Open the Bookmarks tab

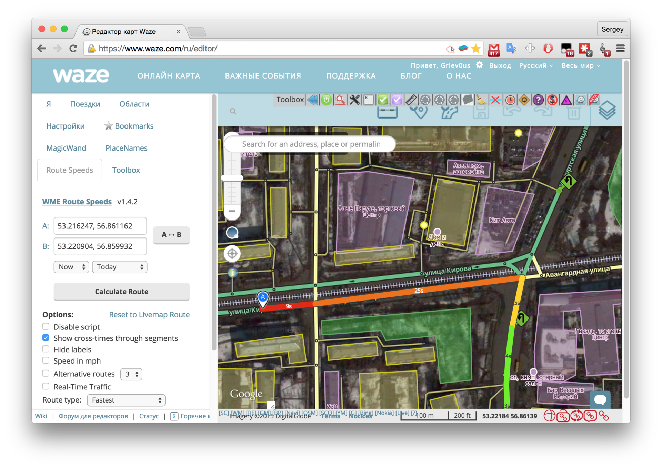[x=129, y=126]
